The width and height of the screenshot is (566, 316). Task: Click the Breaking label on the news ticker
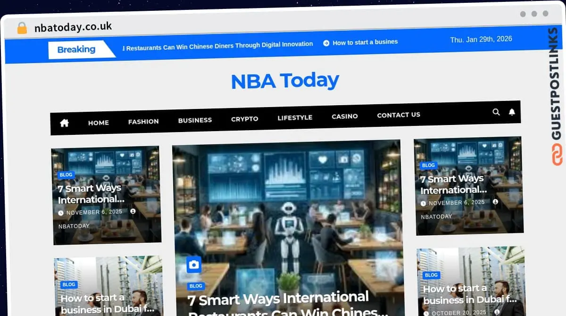[76, 49]
